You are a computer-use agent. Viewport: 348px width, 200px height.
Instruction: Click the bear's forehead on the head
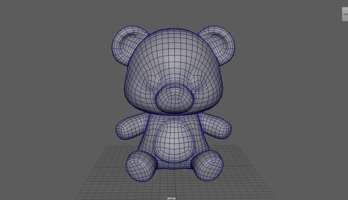[174, 53]
